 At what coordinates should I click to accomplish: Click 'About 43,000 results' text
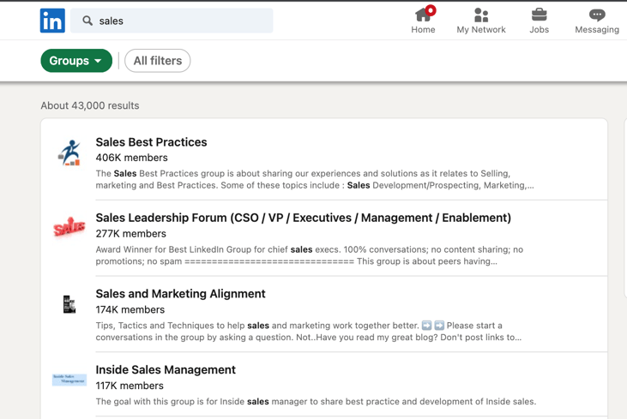click(90, 105)
